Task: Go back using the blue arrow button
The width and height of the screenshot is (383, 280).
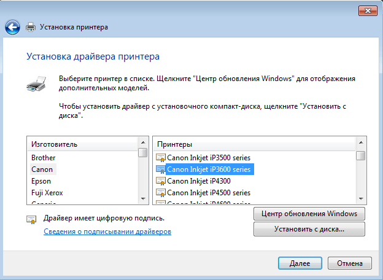Action: pos(12,27)
